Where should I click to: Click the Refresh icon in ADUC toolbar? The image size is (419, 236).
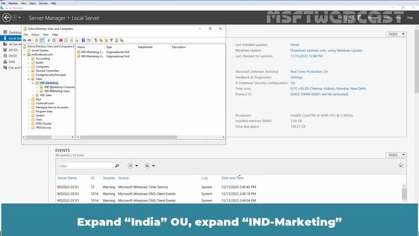point(71,40)
